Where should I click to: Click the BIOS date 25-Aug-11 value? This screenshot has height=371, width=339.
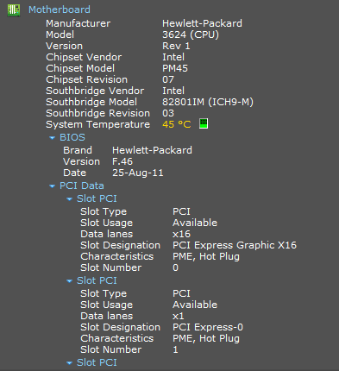(x=137, y=173)
